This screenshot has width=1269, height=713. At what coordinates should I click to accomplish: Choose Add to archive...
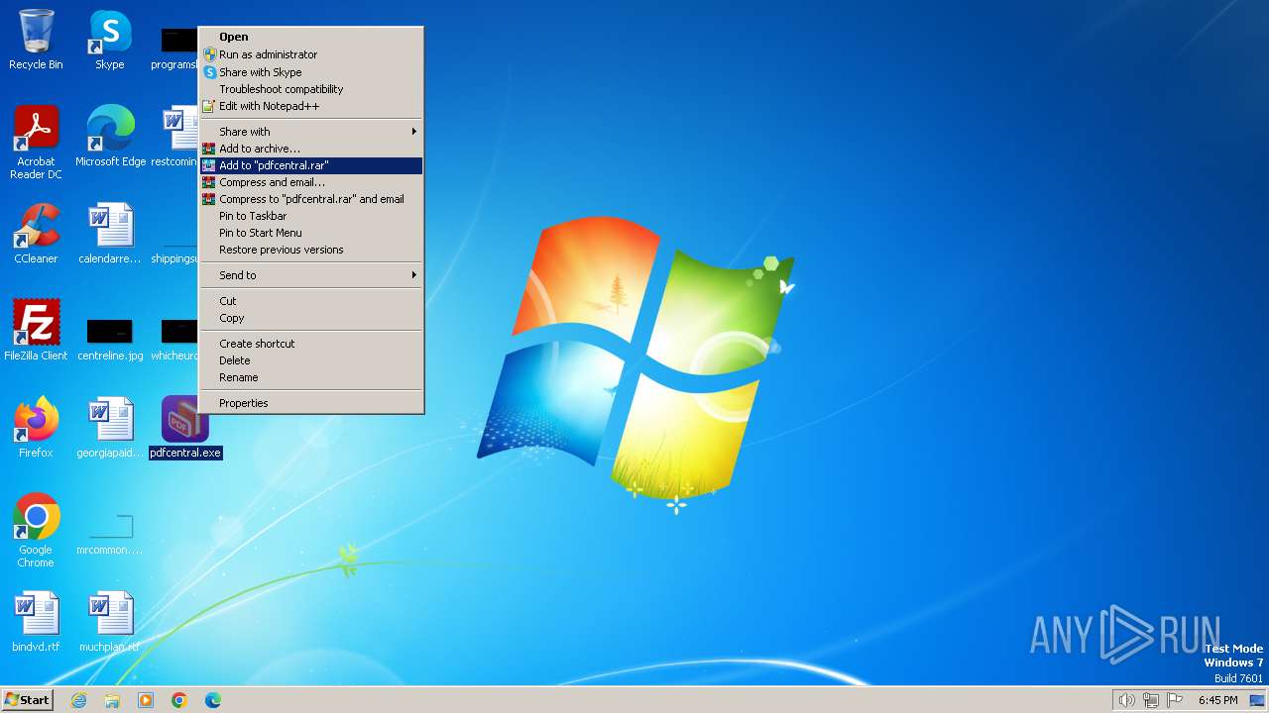click(311, 149)
